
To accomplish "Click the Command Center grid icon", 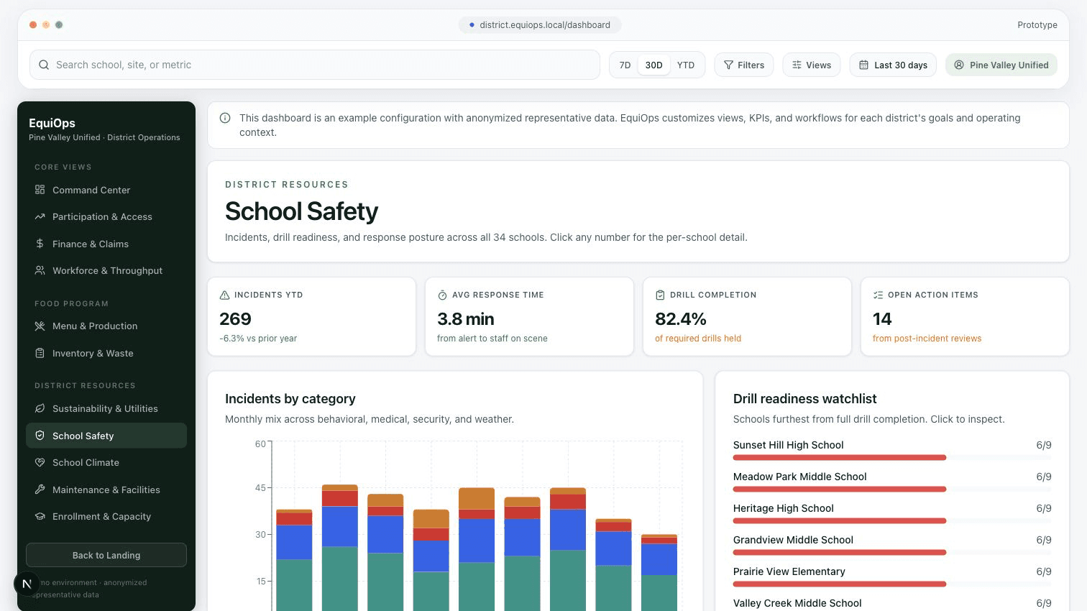I will coord(40,190).
